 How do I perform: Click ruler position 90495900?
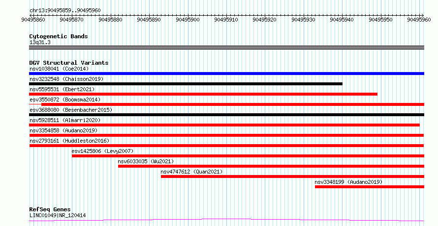pos(188,20)
